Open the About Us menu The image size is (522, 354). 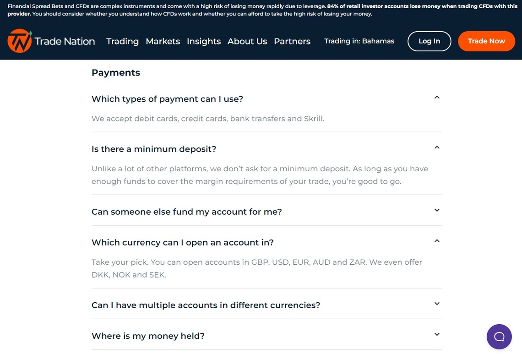click(247, 41)
